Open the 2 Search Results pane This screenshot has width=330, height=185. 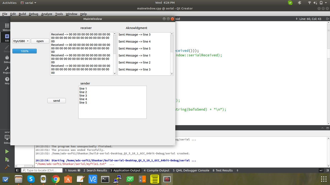(95, 170)
